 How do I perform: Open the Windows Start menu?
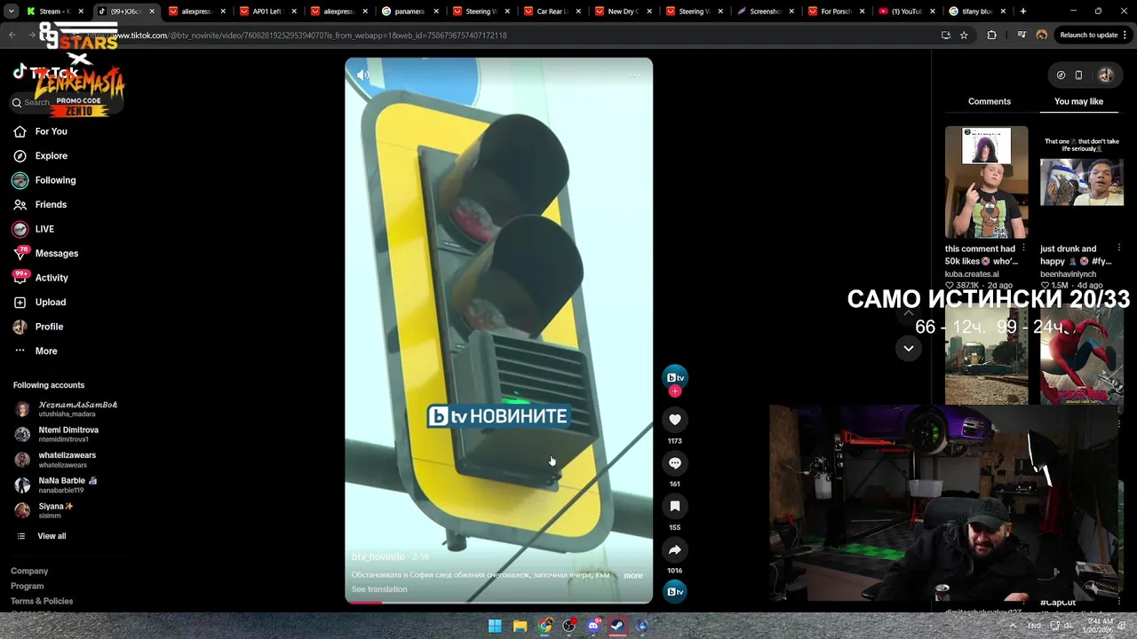tap(495, 626)
